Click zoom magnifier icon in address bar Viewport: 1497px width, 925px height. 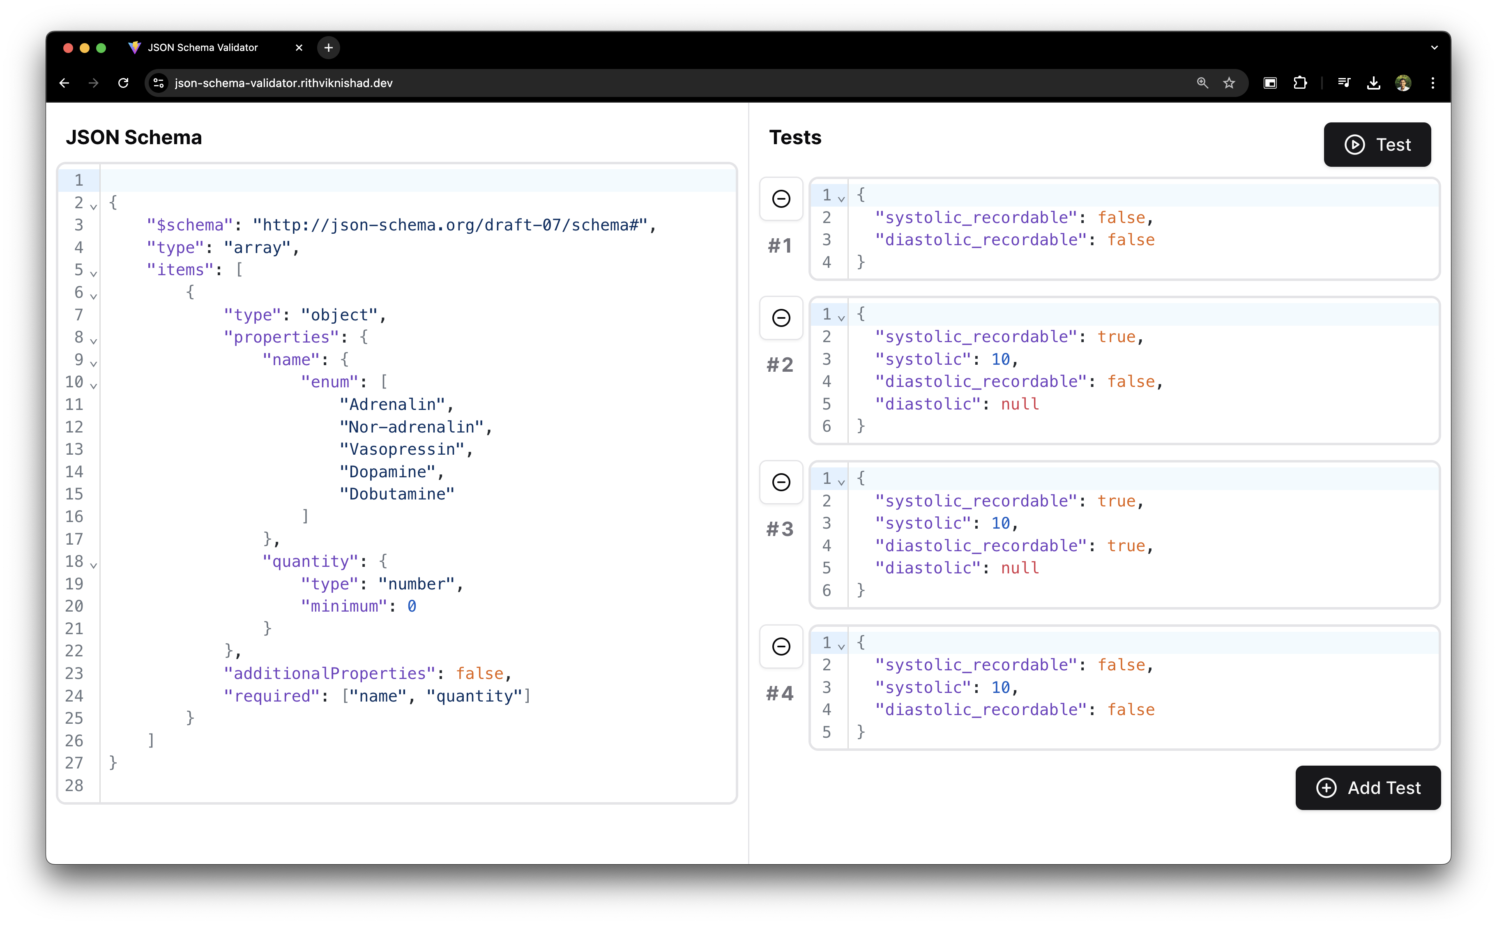click(1202, 83)
